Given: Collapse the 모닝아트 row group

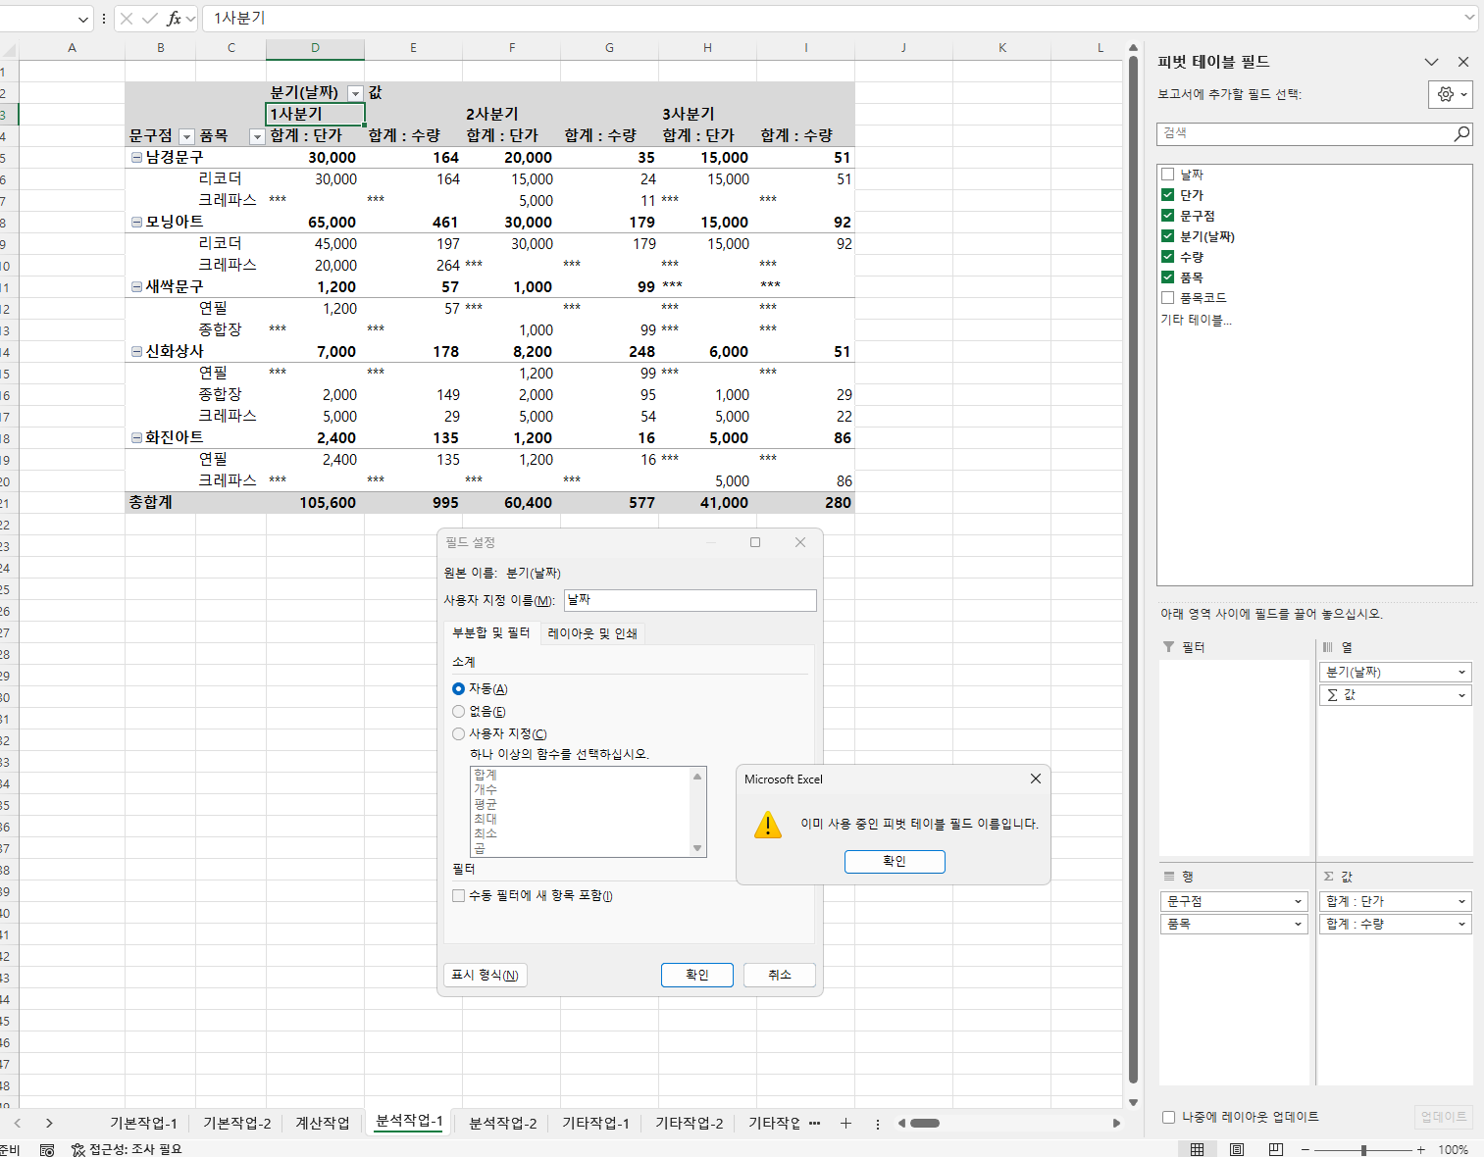Looking at the screenshot, I should 137,223.
